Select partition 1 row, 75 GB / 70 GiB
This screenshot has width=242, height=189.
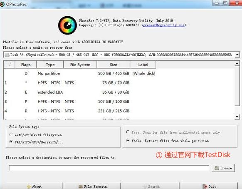119,83
